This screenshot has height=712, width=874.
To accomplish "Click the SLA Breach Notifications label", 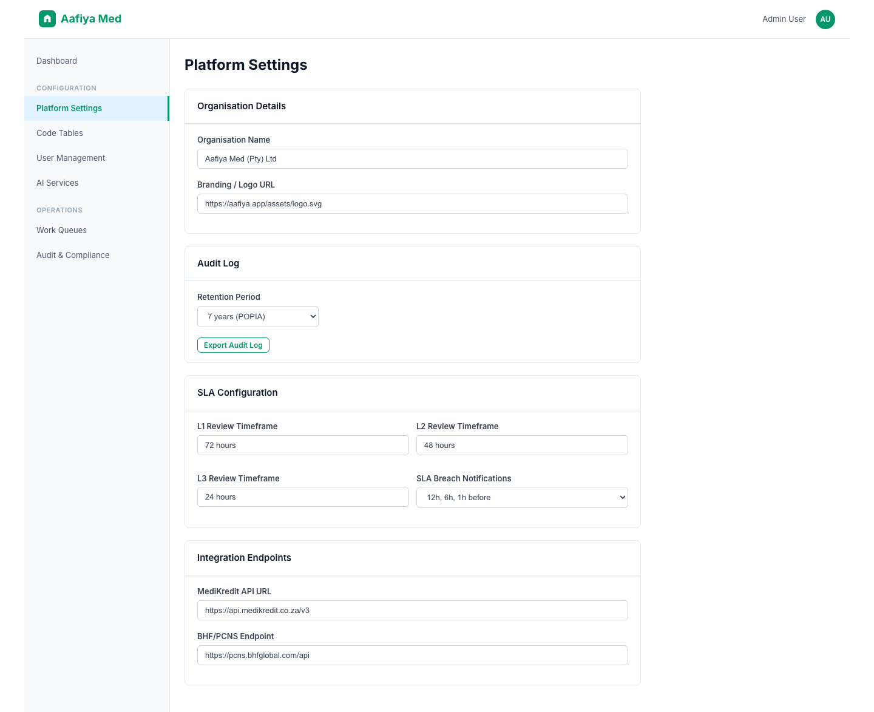I will point(464,478).
